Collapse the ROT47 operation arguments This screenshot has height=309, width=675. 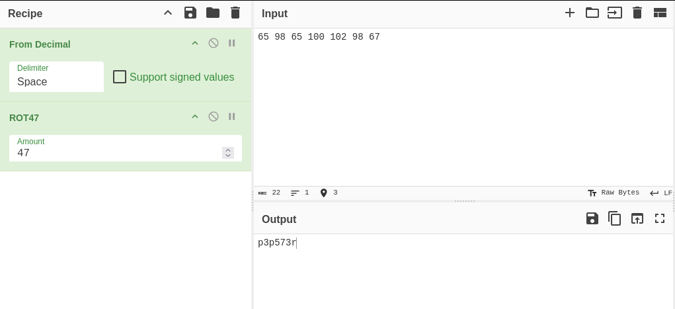tap(195, 116)
